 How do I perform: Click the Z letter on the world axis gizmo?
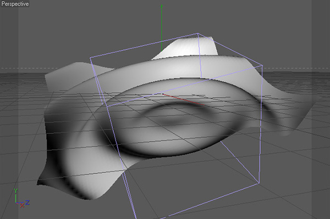click(28, 203)
